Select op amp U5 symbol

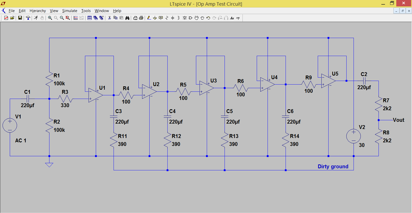click(x=329, y=81)
